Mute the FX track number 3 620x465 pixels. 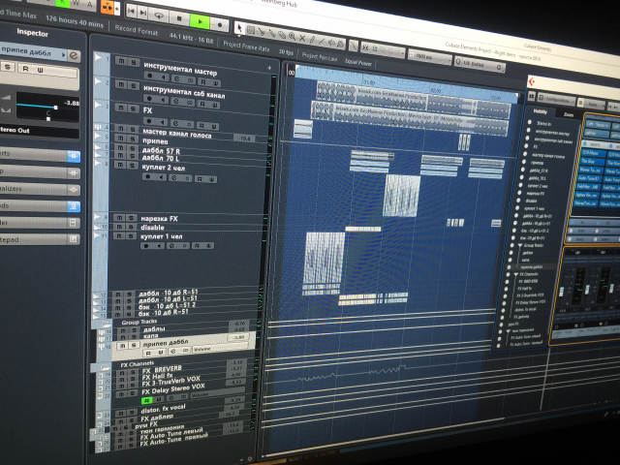[121, 108]
